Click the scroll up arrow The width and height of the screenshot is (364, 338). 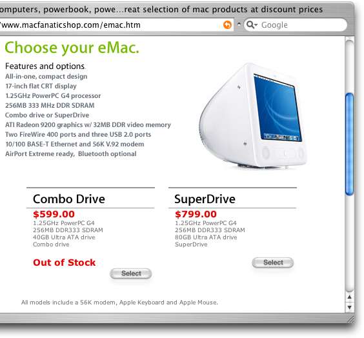pyautogui.click(x=349, y=297)
